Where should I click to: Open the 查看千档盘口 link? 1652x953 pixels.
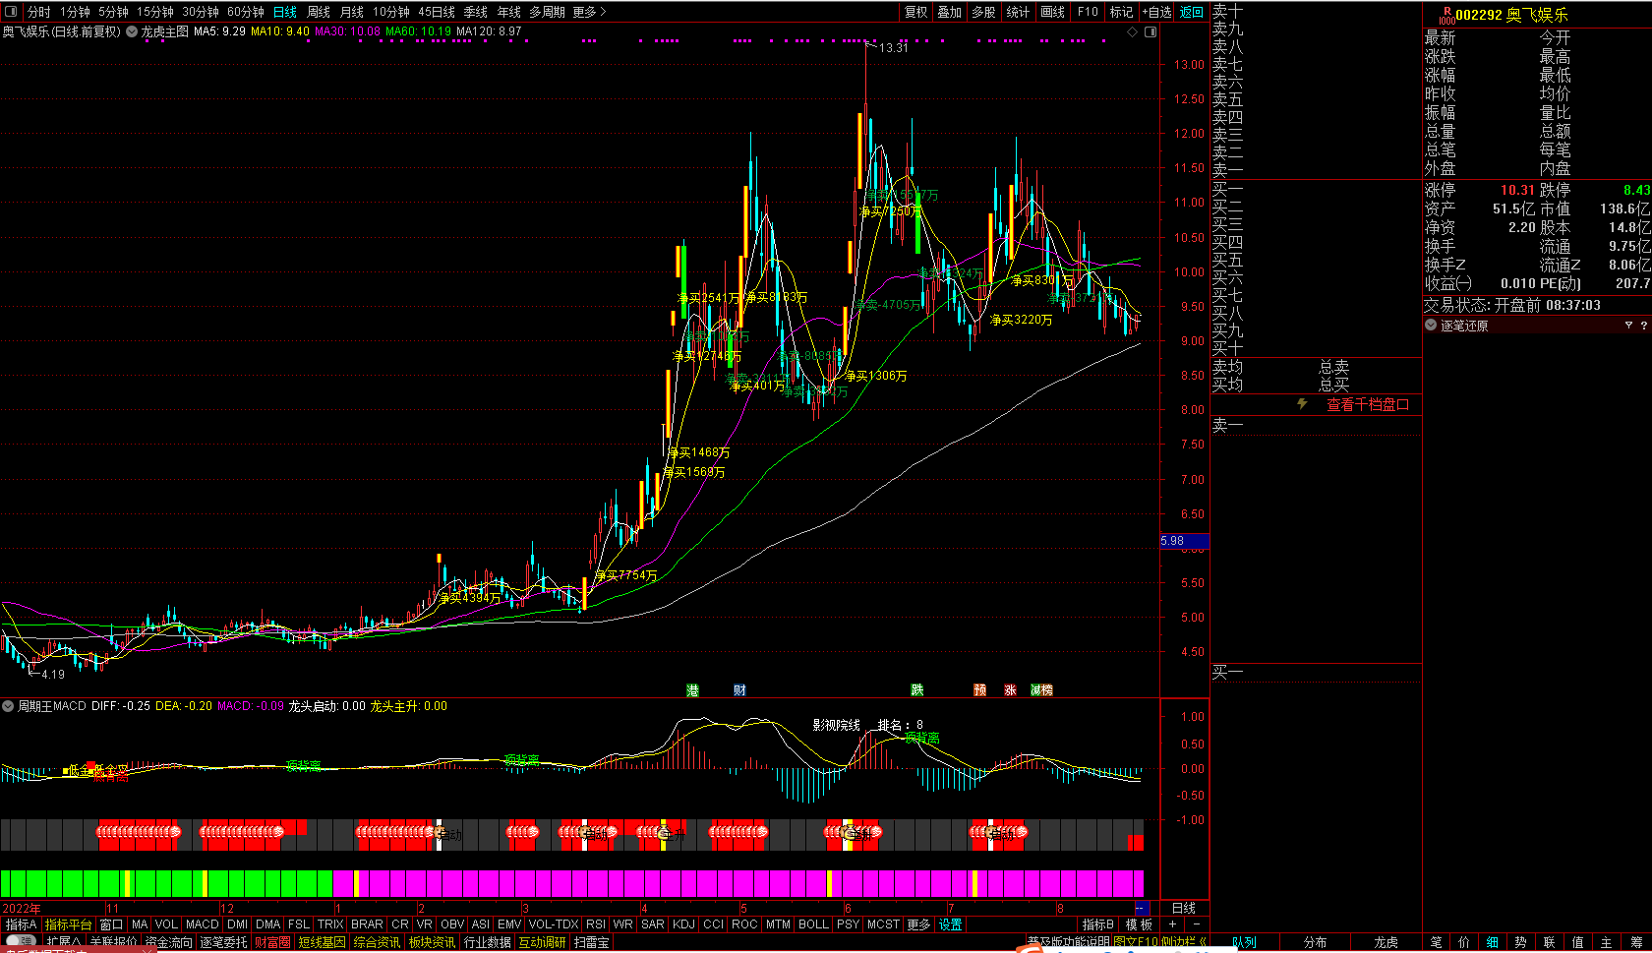(x=1368, y=404)
